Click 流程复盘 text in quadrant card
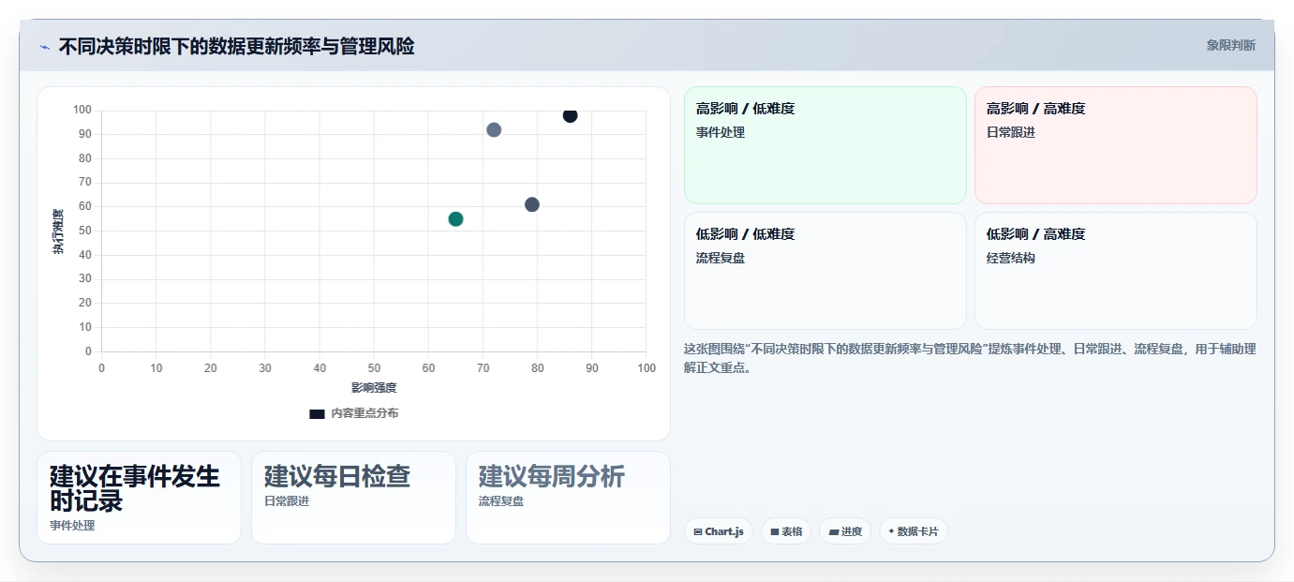Viewport: 1294px width, 582px height. coord(721,258)
